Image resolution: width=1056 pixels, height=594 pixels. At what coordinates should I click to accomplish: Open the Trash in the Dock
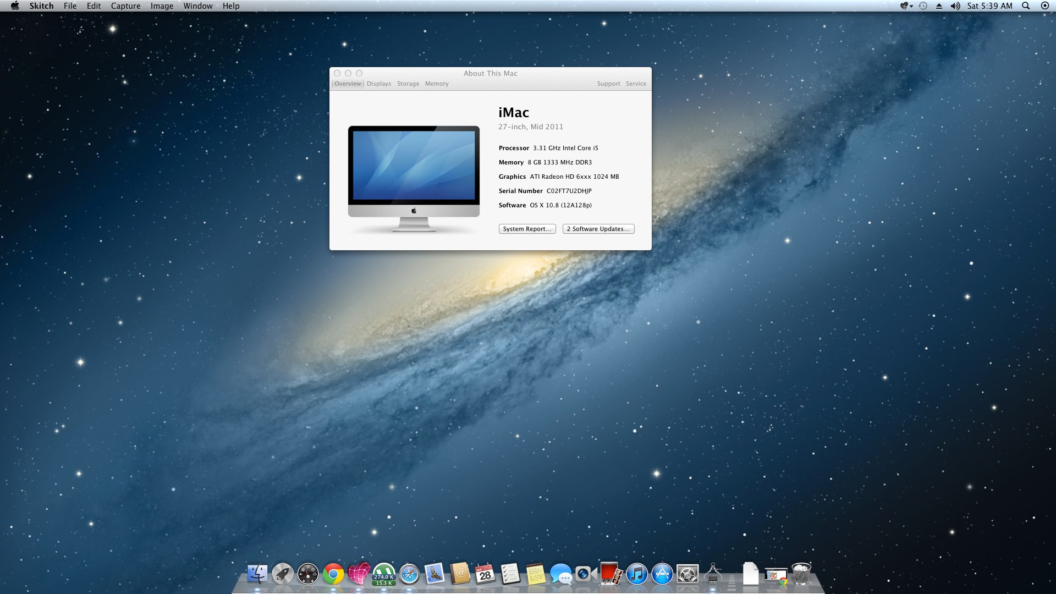(x=801, y=574)
